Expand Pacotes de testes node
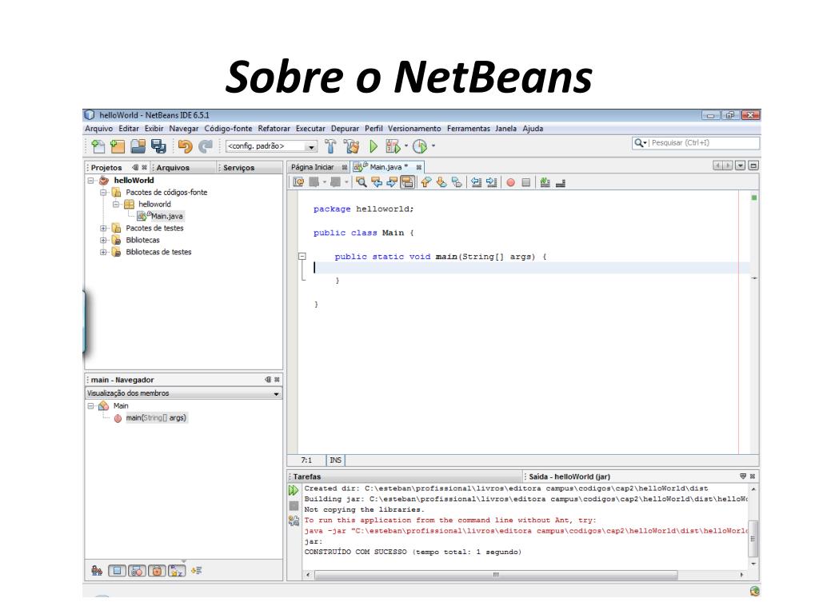This screenshot has width=819, height=614. [x=103, y=228]
